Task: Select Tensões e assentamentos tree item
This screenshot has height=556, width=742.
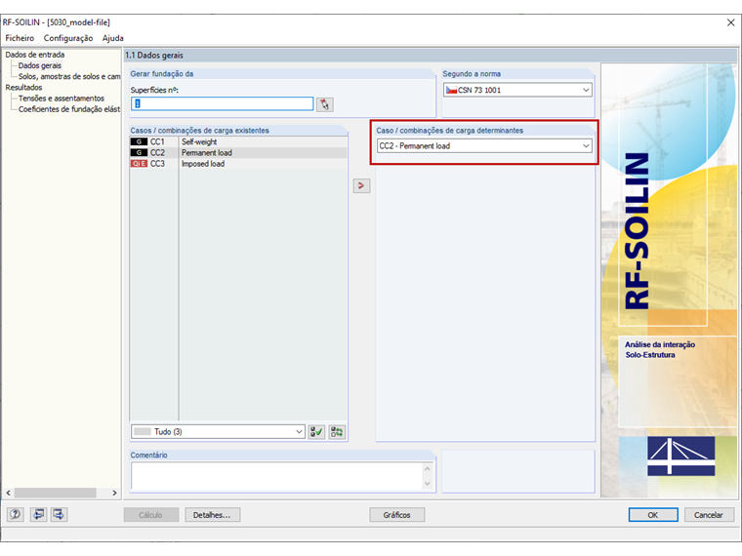Action: [x=62, y=99]
